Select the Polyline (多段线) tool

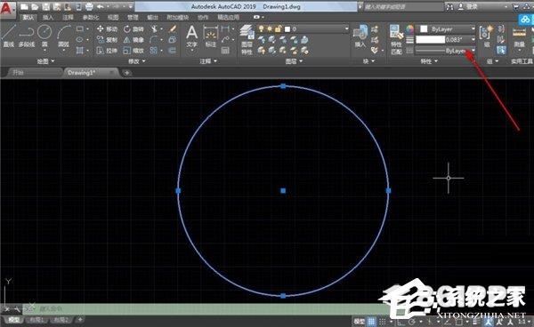click(x=26, y=36)
